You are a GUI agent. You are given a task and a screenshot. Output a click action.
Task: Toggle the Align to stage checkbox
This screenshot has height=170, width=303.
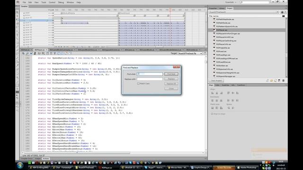point(212,114)
